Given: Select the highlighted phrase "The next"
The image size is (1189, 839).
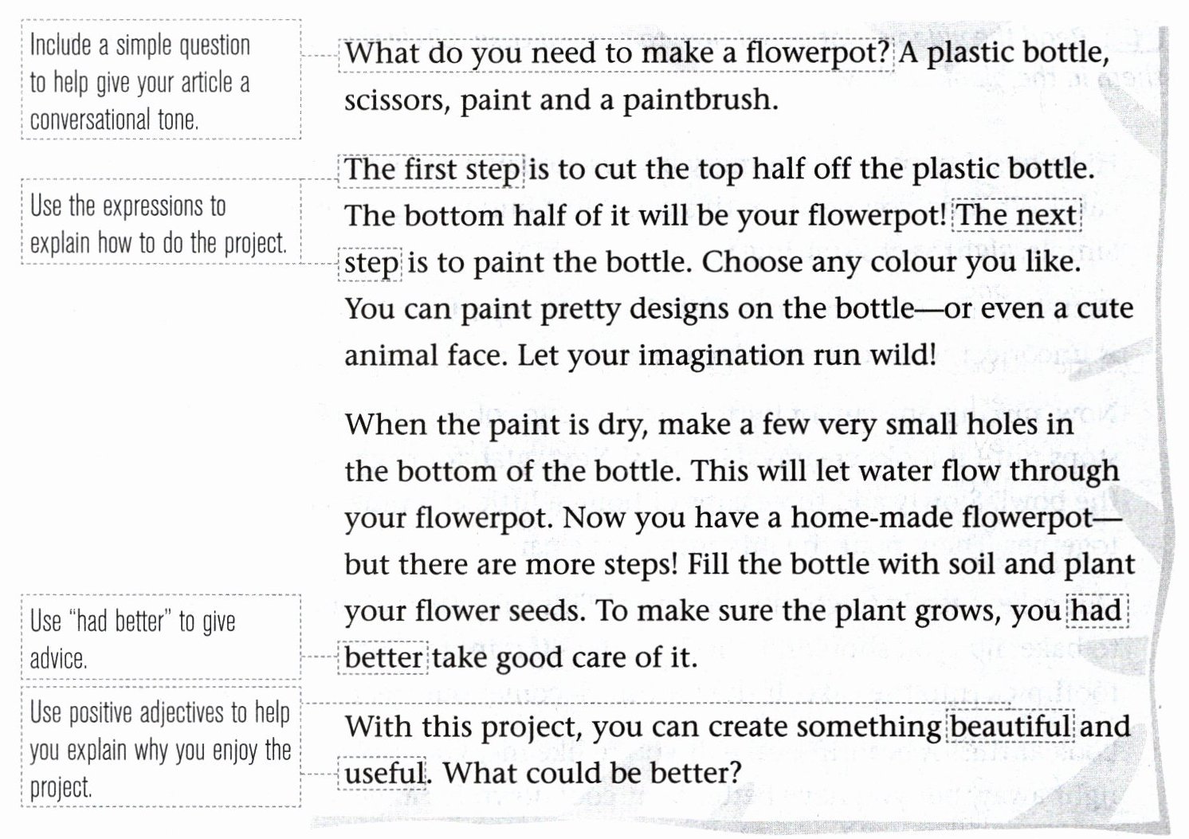Looking at the screenshot, I should pos(1017,216).
